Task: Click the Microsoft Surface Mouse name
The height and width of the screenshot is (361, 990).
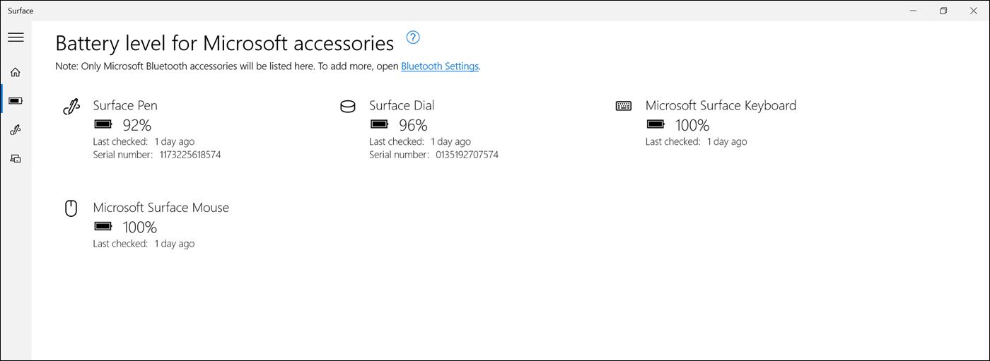Action: (161, 208)
